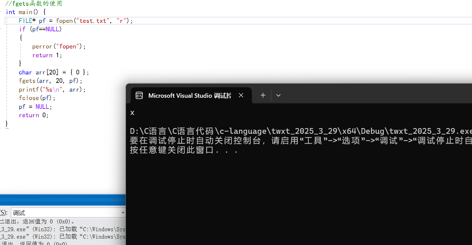Click the 要在调试停止时自动关闭控制台 console line
472x245 pixels.
301,141
